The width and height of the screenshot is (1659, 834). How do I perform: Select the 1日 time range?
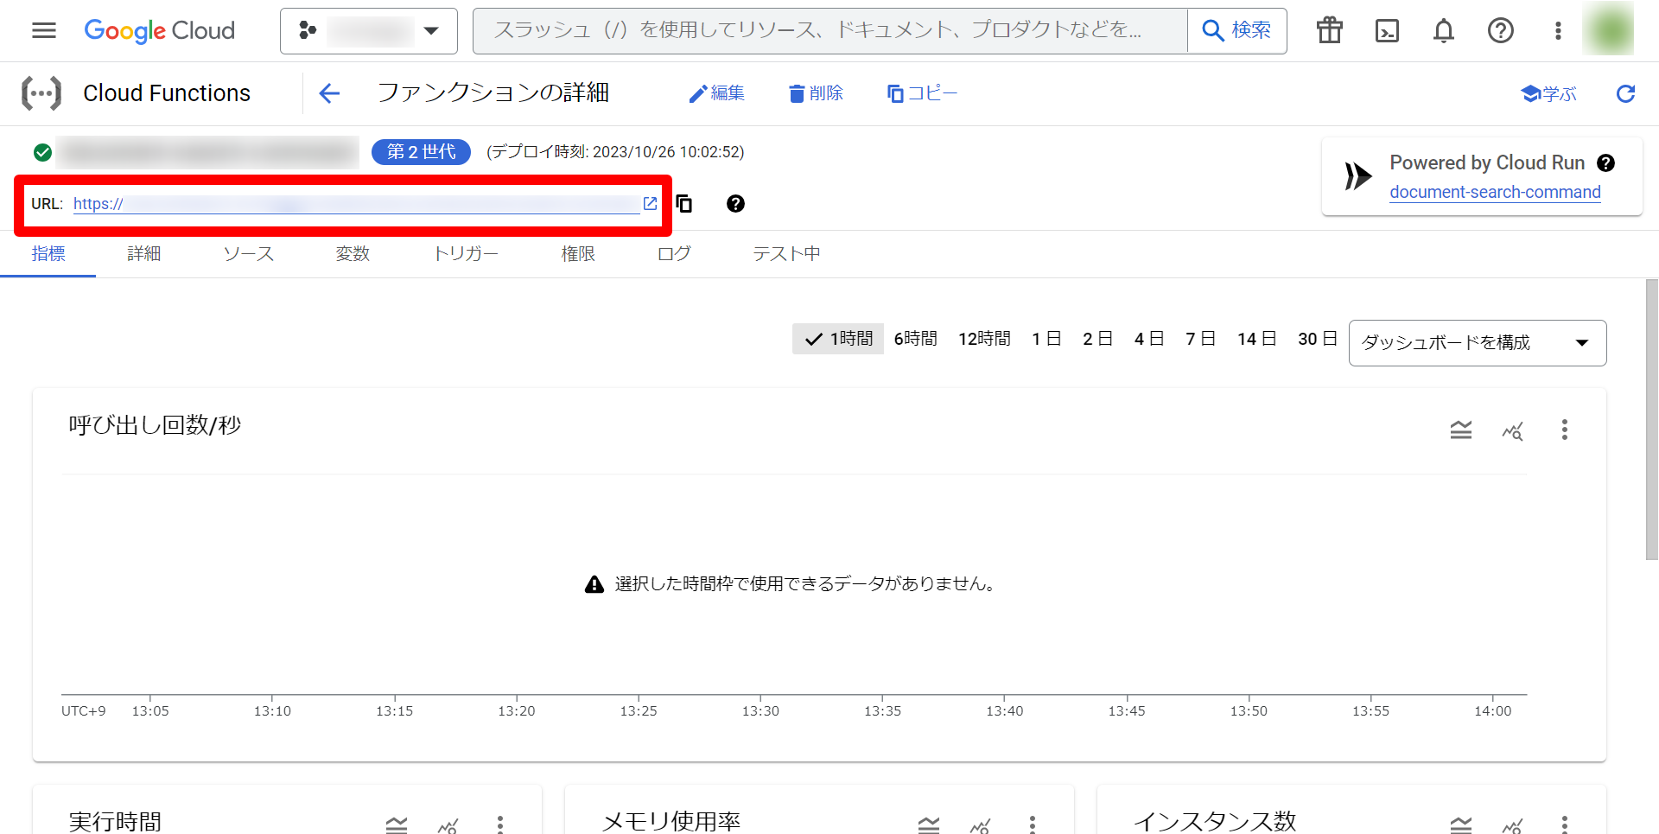1046,339
